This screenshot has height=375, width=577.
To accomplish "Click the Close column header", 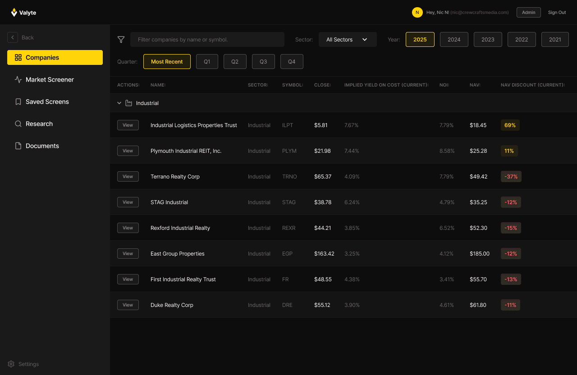I will [x=322, y=85].
